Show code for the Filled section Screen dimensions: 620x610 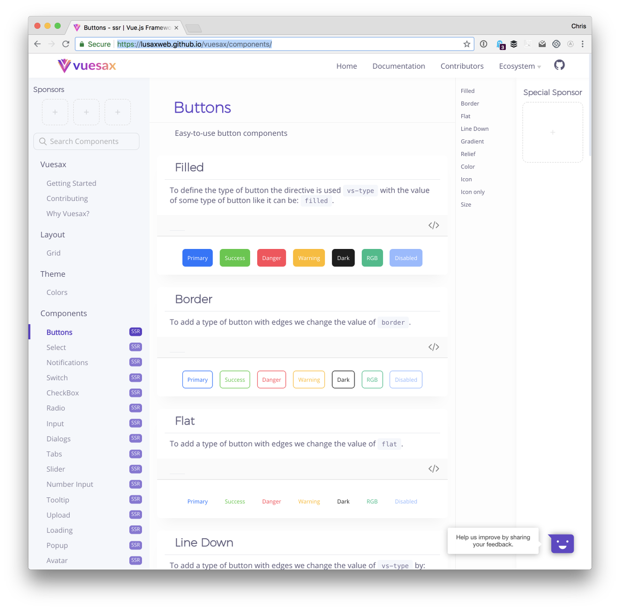pos(433,225)
